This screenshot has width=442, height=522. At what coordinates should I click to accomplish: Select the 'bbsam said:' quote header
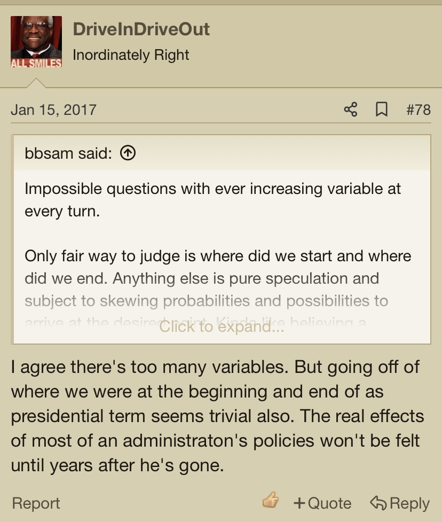point(68,153)
